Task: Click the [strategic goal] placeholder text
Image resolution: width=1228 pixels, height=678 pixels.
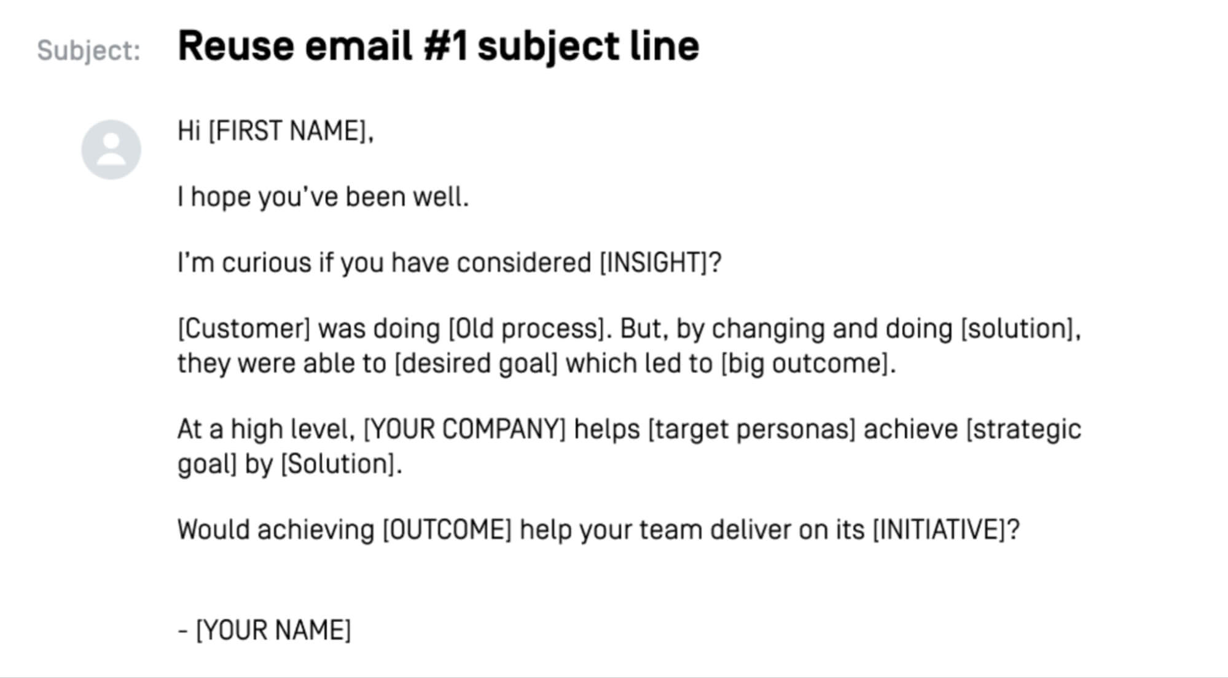Action: (1023, 429)
